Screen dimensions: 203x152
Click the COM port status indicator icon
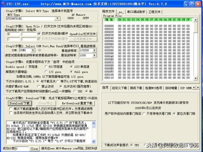coord(39,50)
